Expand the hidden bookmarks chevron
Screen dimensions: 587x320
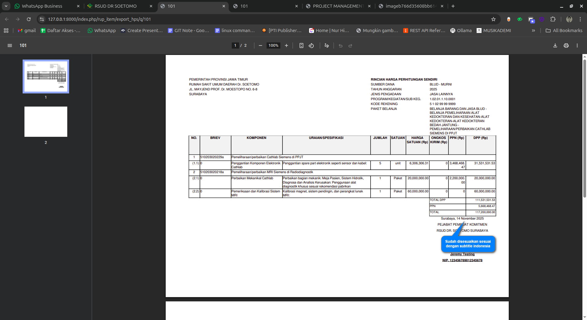533,31
